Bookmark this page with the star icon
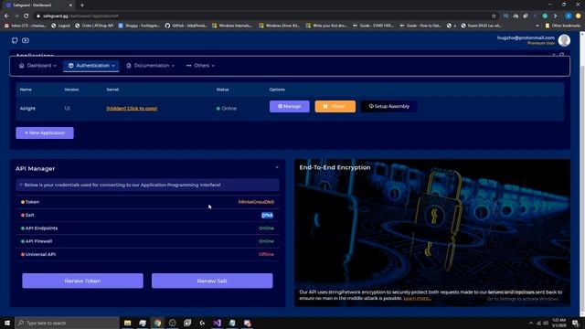This screenshot has height=329, width=585. tap(494, 16)
